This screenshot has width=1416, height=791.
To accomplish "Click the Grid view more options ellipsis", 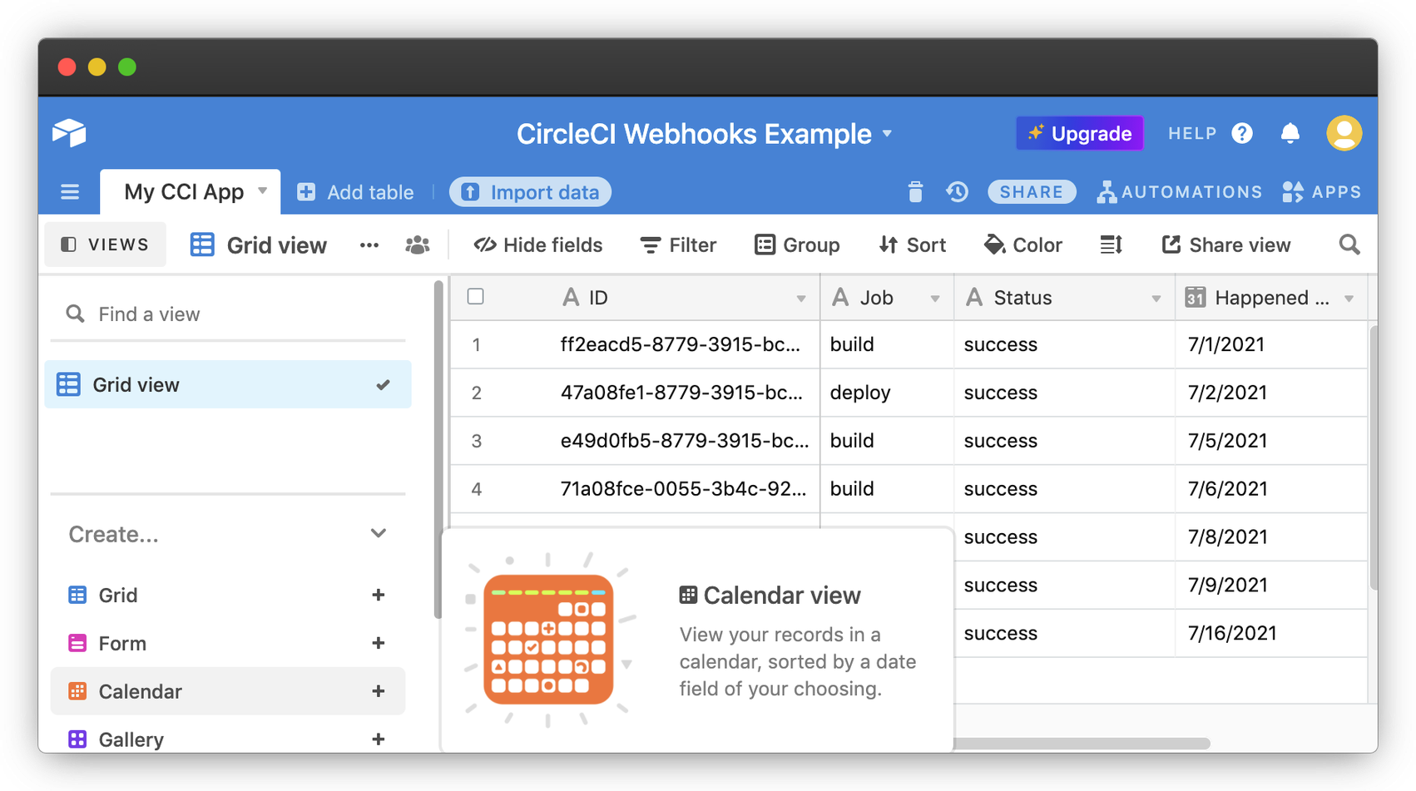I will pyautogui.click(x=369, y=245).
